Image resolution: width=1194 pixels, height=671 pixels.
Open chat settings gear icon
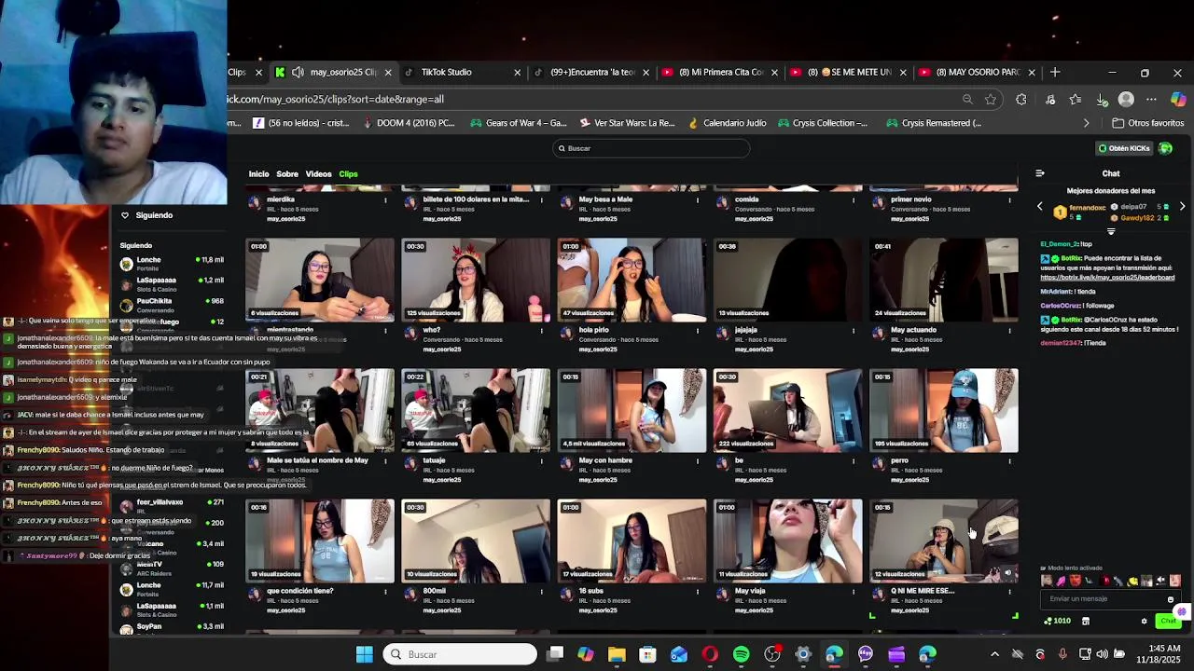pos(1144,621)
